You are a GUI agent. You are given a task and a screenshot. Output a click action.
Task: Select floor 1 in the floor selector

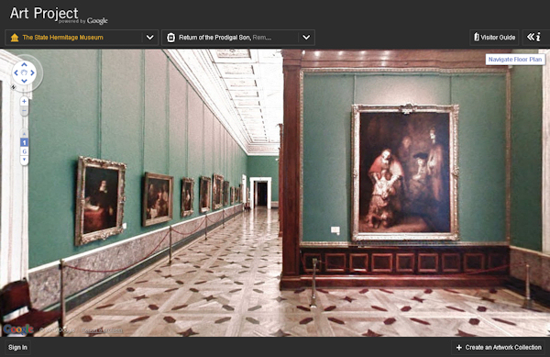24,142
